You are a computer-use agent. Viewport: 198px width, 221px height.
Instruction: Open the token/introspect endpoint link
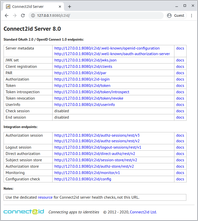(92, 92)
